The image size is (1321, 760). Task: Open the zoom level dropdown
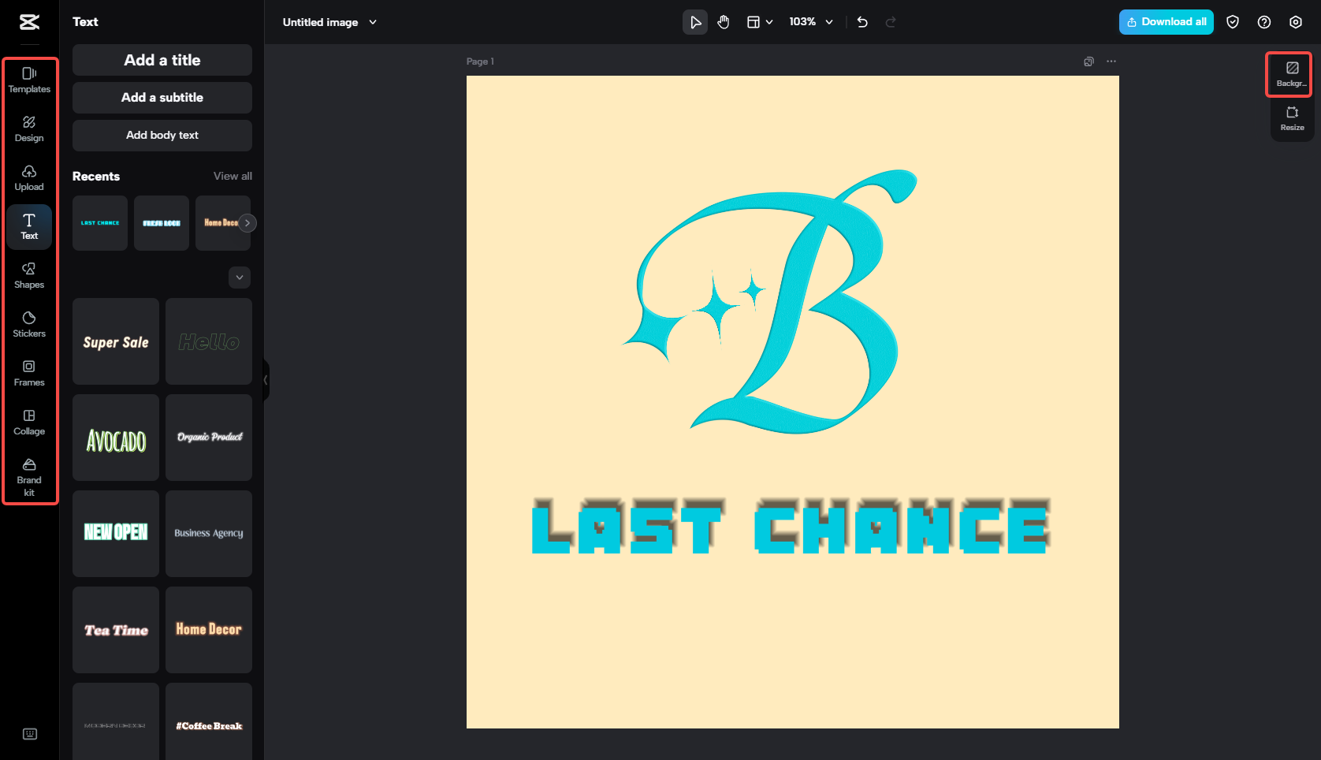[828, 22]
